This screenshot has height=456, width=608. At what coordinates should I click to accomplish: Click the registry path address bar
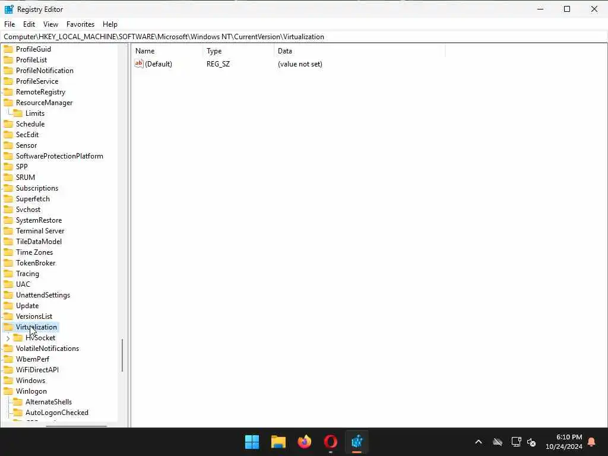(x=304, y=37)
